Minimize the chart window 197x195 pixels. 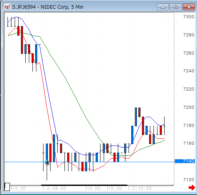coord(163,7)
